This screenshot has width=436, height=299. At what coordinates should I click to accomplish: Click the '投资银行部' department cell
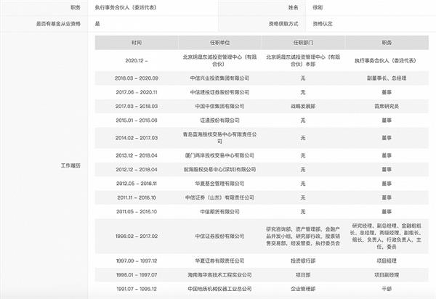click(303, 261)
